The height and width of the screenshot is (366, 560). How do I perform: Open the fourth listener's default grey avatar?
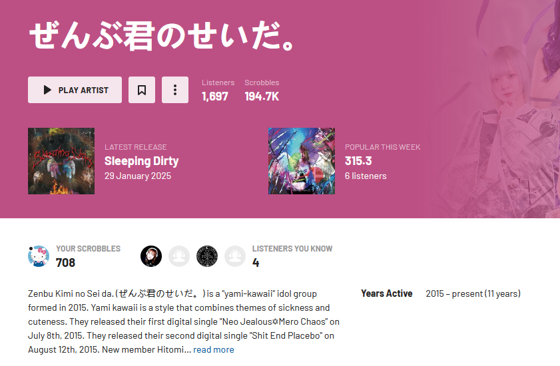coord(235,256)
